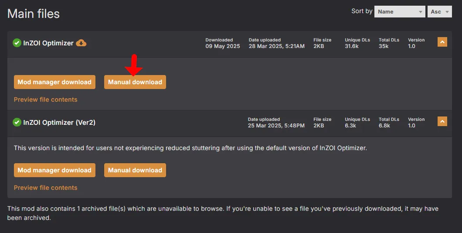Select the InZOI Optimizer (Ver2) file title
This screenshot has width=462, height=233.
[x=59, y=123]
